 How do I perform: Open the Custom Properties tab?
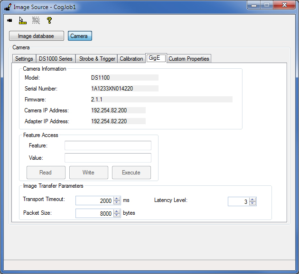tap(189, 59)
